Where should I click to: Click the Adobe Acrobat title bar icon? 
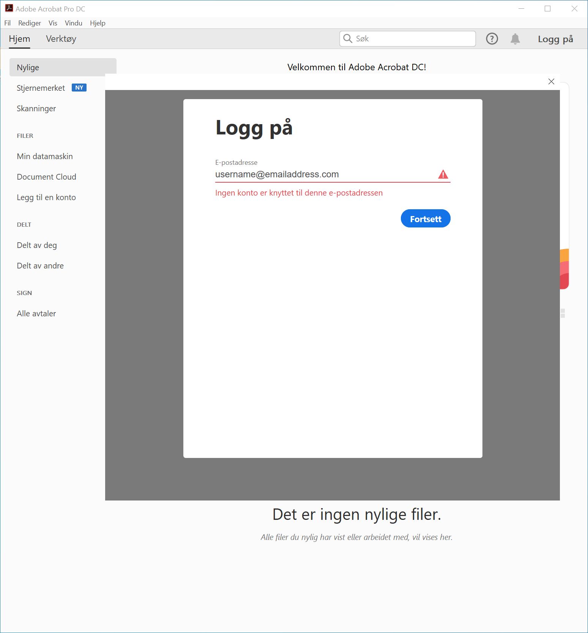(9, 8)
